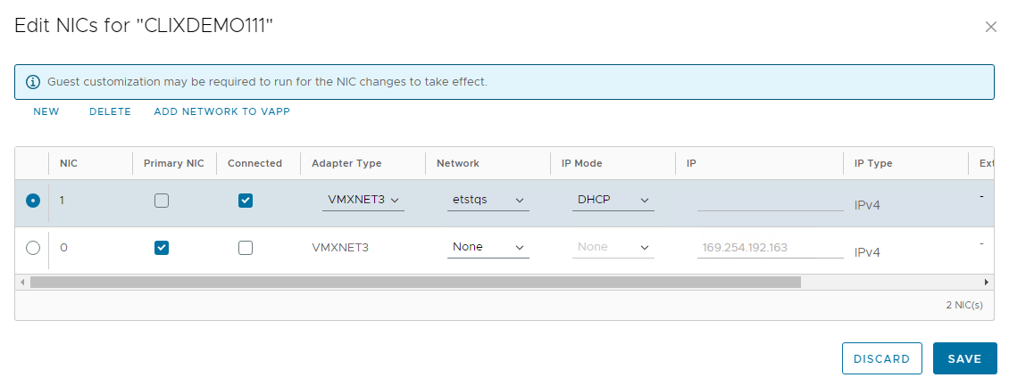Click the horizontal scrollbar of the NIC table
The width and height of the screenshot is (1009, 386).
pyautogui.click(x=415, y=282)
